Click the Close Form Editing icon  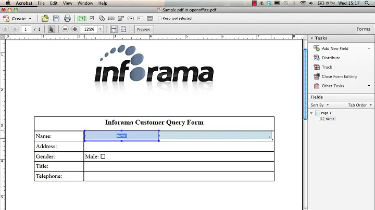click(x=317, y=76)
